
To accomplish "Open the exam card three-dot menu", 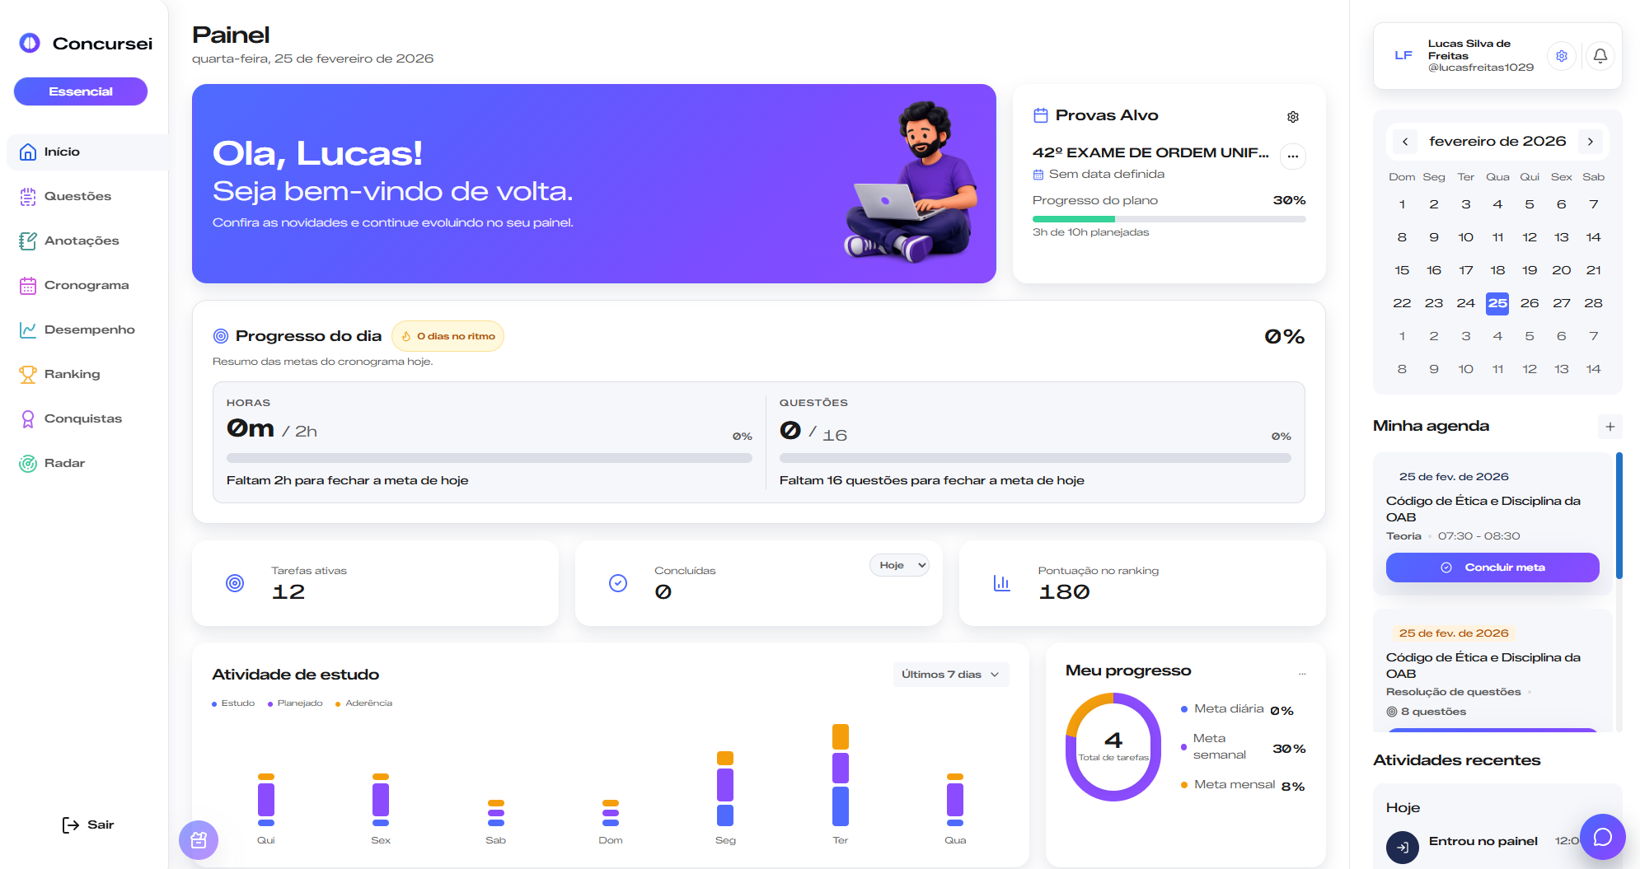I will pos(1292,156).
